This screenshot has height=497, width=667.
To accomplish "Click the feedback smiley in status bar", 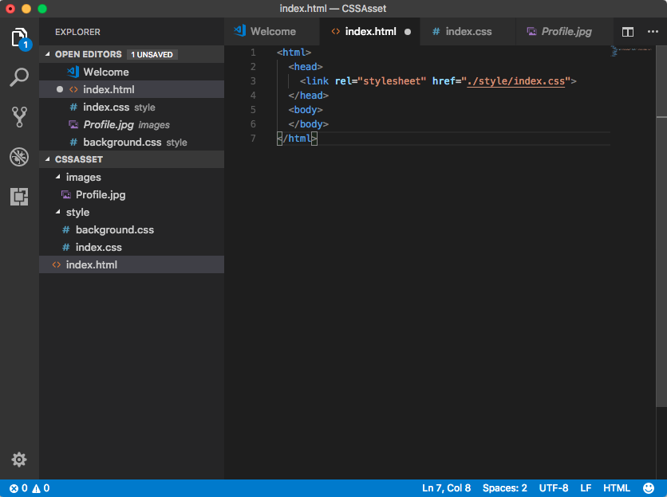I will (649, 488).
